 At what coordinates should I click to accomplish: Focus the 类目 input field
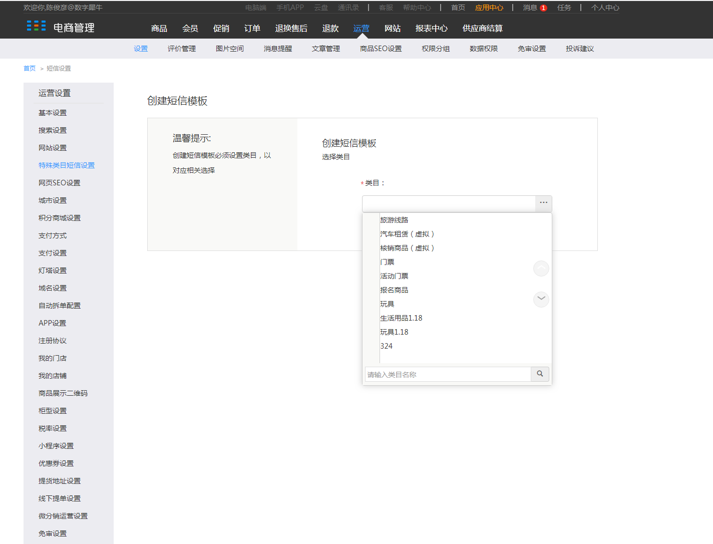click(449, 203)
